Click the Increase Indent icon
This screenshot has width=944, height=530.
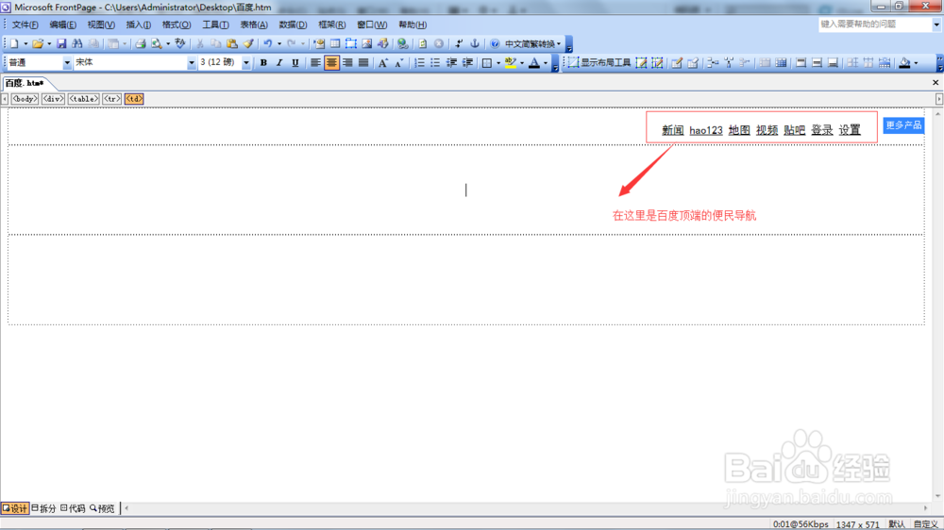(x=467, y=62)
